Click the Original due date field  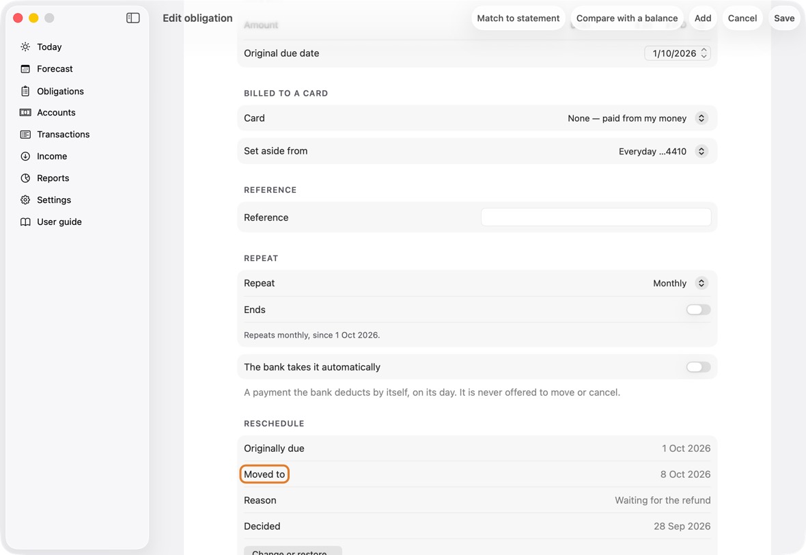tap(678, 53)
